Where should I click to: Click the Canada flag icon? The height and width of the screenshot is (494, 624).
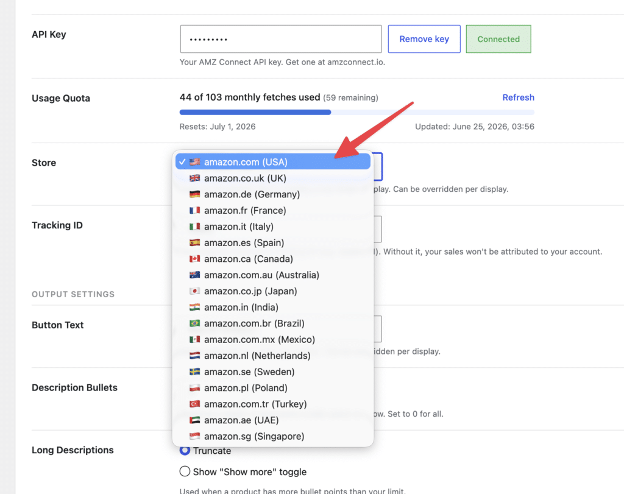194,259
